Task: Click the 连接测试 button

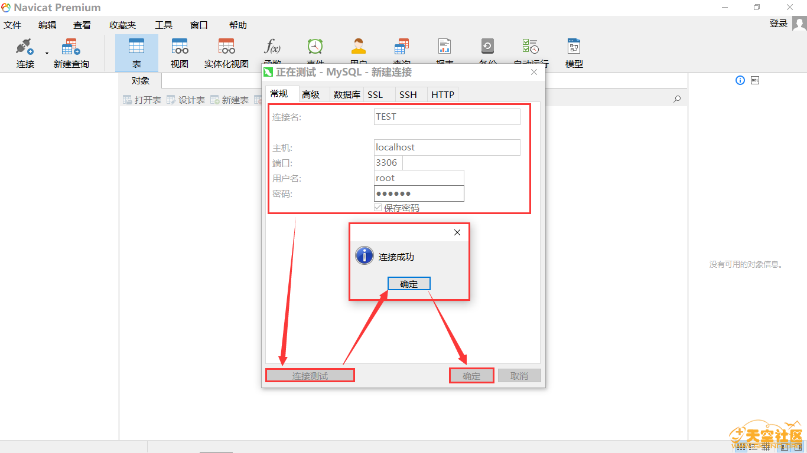Action: tap(310, 375)
